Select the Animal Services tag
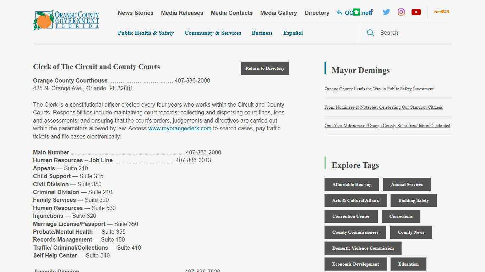The width and height of the screenshot is (485, 272). [x=407, y=184]
